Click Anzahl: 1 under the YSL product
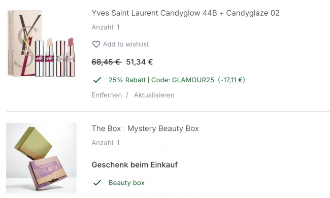 (x=106, y=27)
